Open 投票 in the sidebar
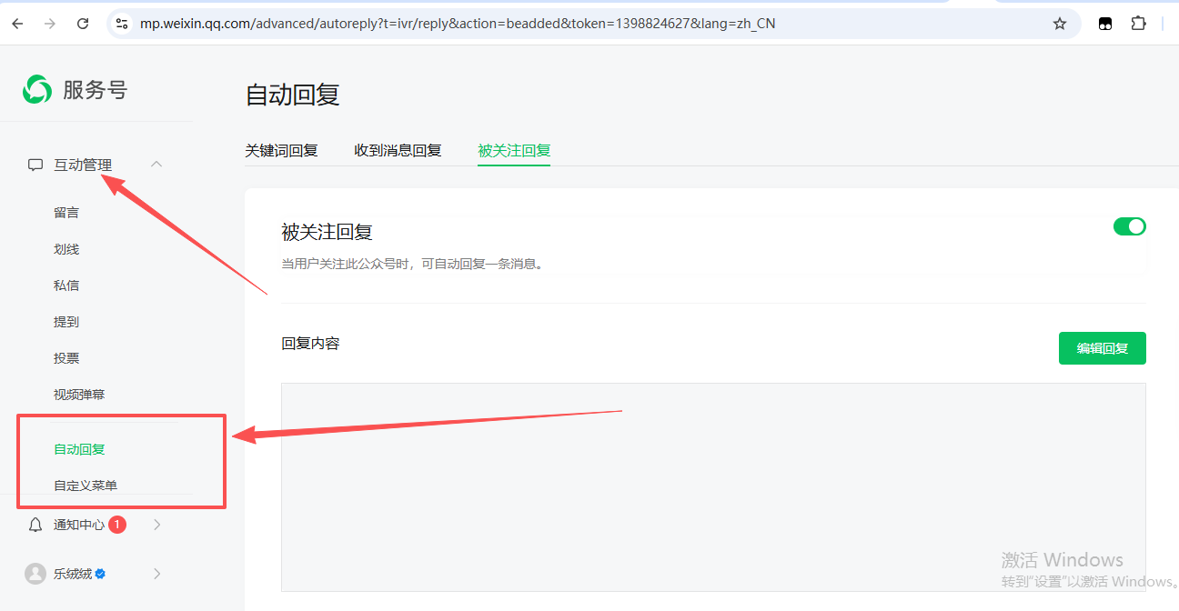 click(66, 358)
